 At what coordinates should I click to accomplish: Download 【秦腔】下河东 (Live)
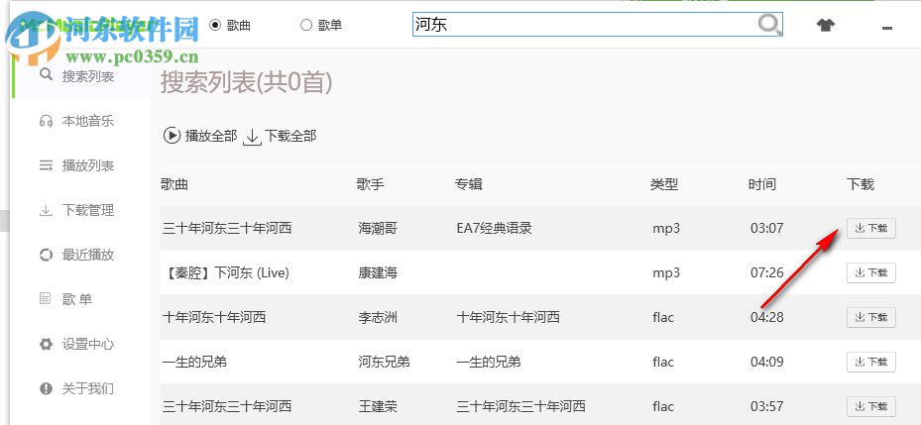871,273
